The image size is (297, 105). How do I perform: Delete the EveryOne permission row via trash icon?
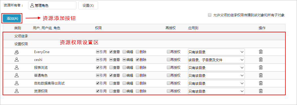pyautogui.click(x=261, y=52)
